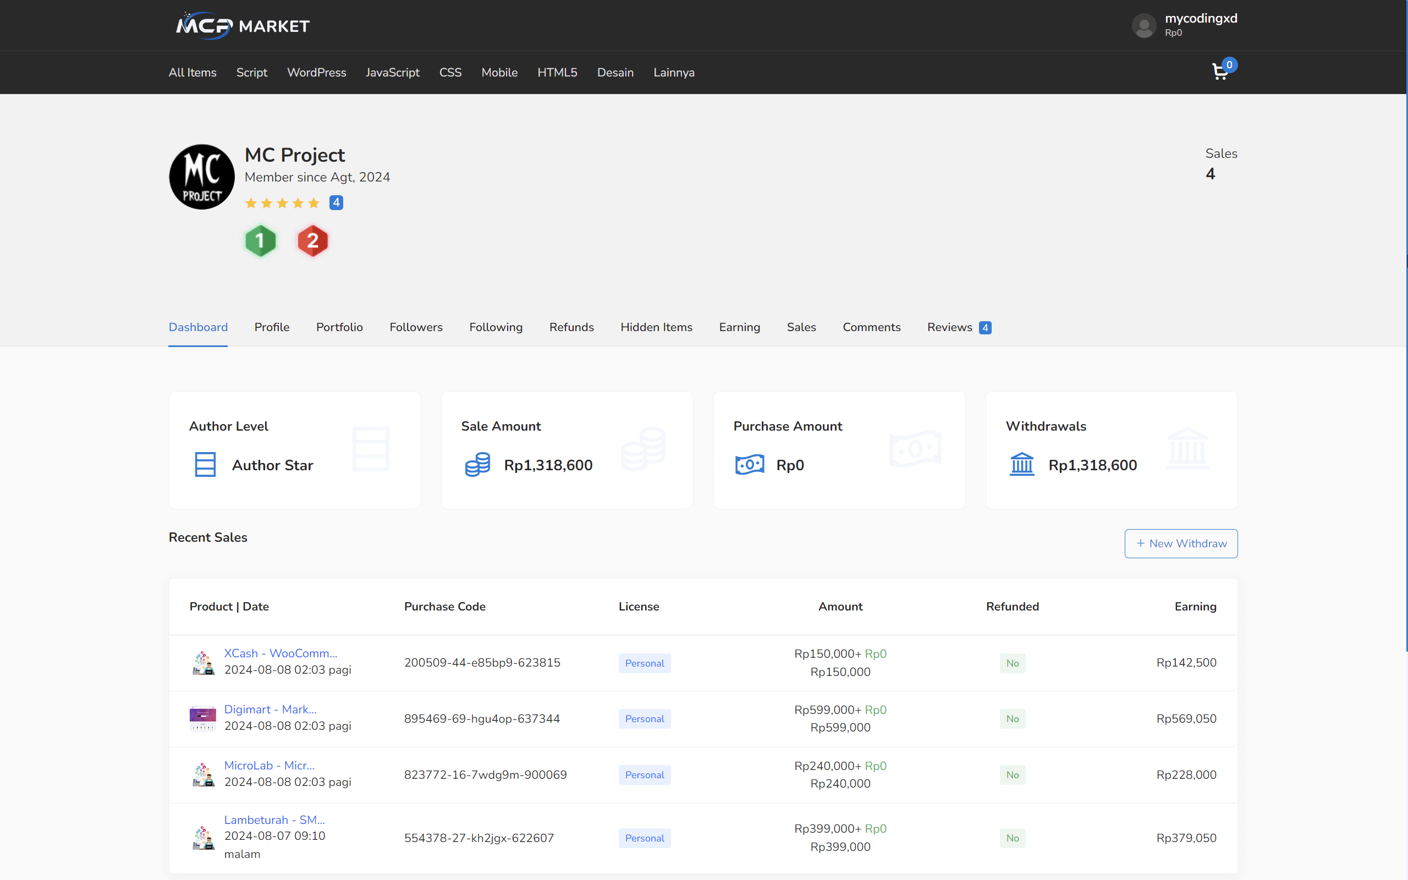Screen dimensions: 1408x880
Task: Click the mycodingxd profile avatar
Action: coord(1144,25)
